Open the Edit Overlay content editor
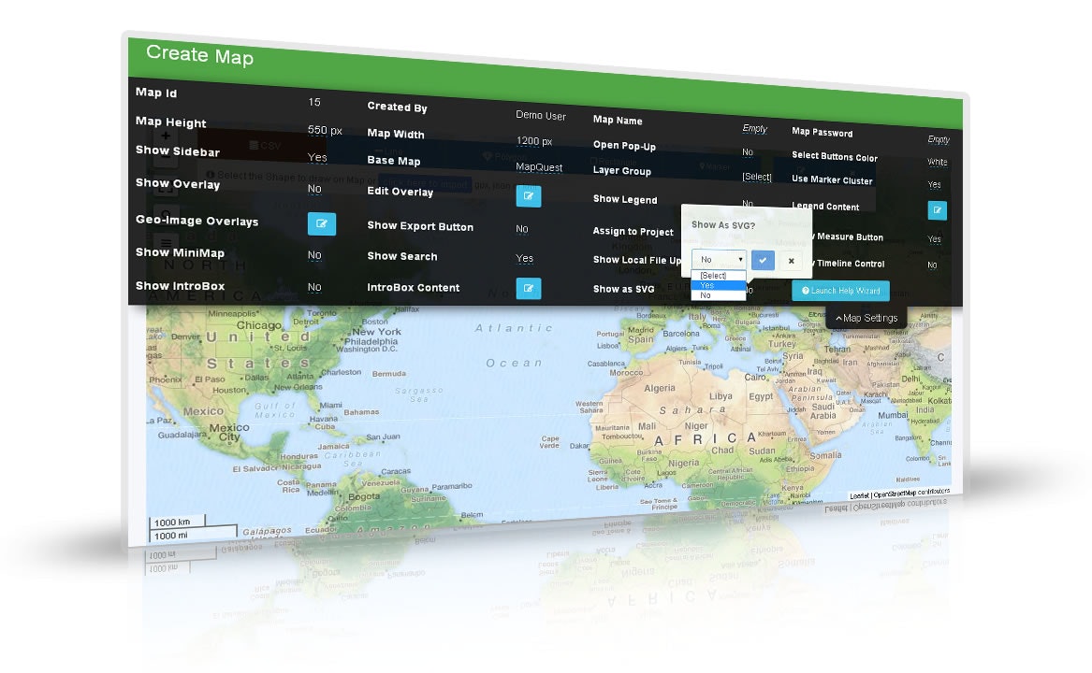 [529, 197]
